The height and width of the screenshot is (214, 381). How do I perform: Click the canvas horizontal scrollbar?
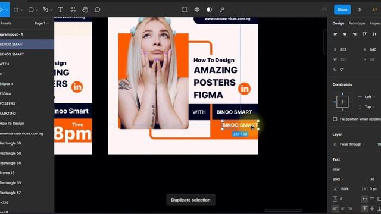click(x=283, y=210)
